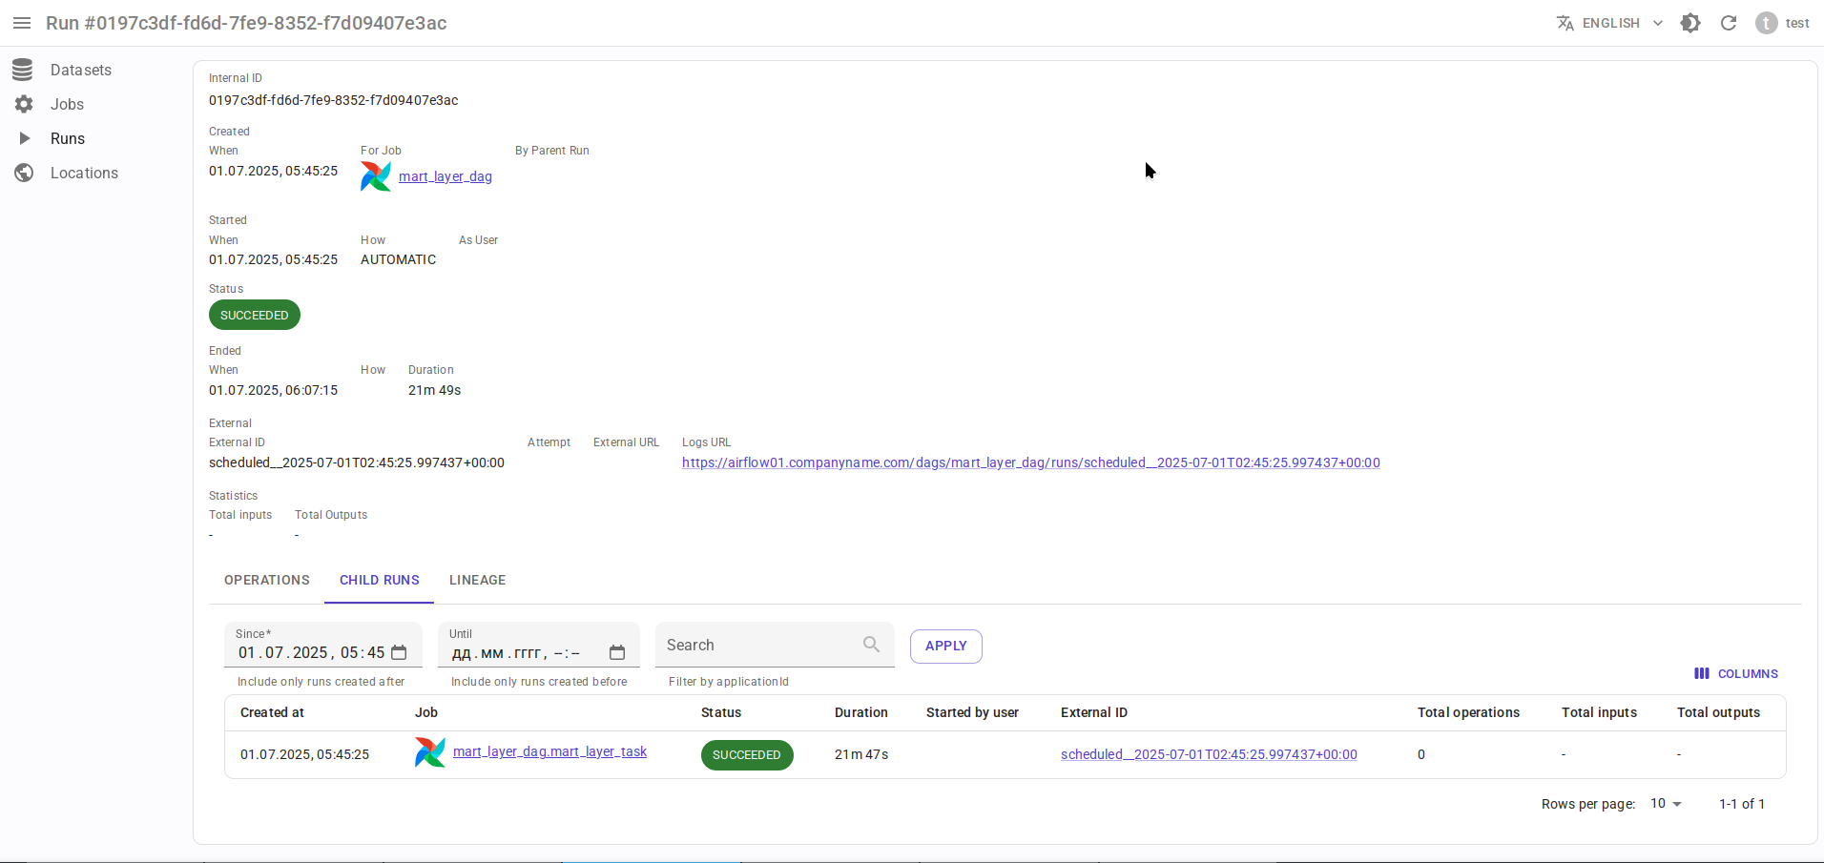Click the refresh icon in header
Image resolution: width=1824 pixels, height=863 pixels.
[x=1729, y=23]
